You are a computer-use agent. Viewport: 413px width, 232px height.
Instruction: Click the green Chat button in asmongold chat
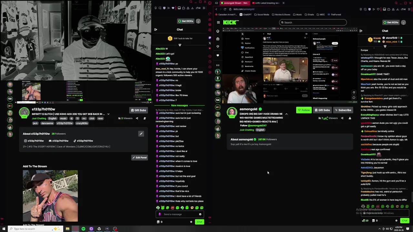pyautogui.click(x=405, y=221)
